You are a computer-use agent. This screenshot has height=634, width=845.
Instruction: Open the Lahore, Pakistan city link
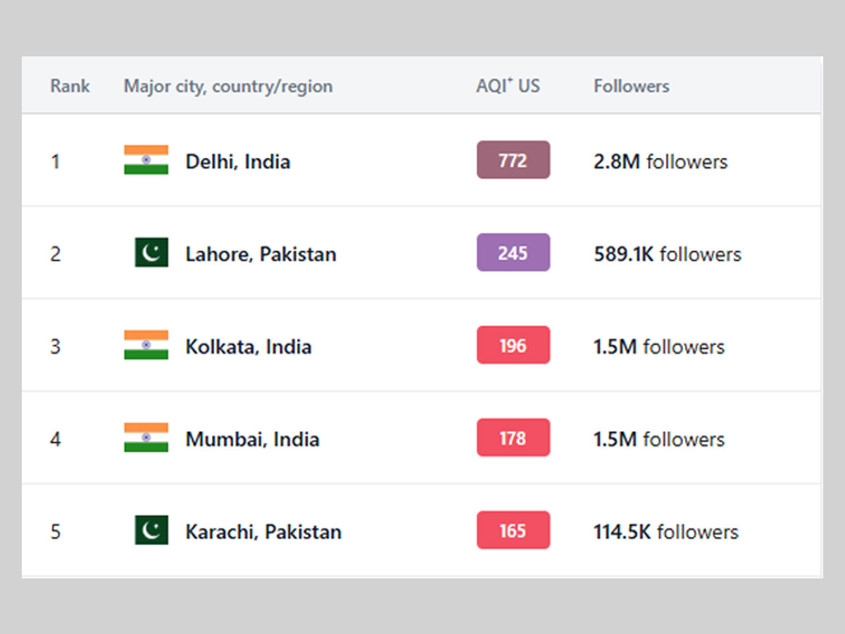pyautogui.click(x=261, y=254)
